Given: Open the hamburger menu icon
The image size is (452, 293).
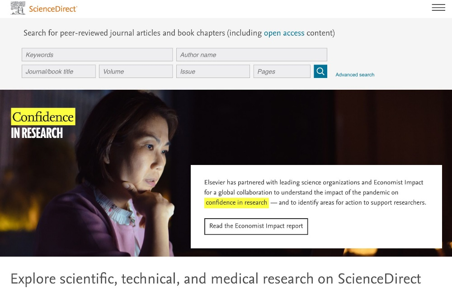Looking at the screenshot, I should [438, 8].
